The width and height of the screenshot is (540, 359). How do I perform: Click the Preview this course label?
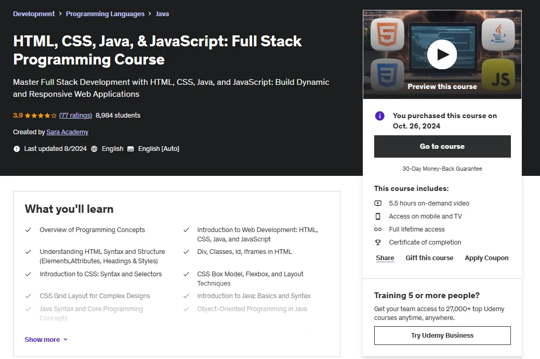tap(442, 86)
